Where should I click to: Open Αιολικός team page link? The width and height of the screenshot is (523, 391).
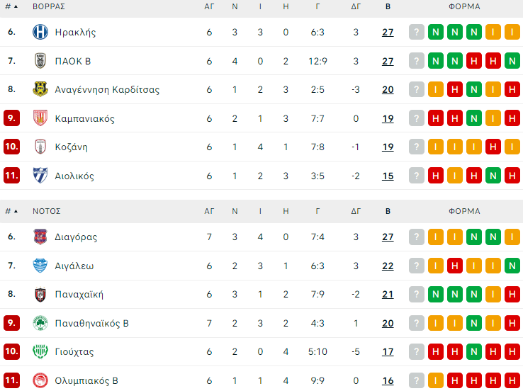(x=74, y=176)
